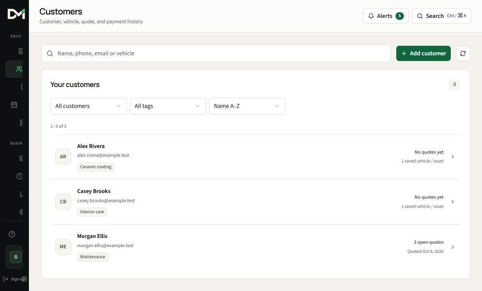The height and width of the screenshot is (291, 482).
Task: Open the S user avatar menu
Action: pyautogui.click(x=16, y=257)
